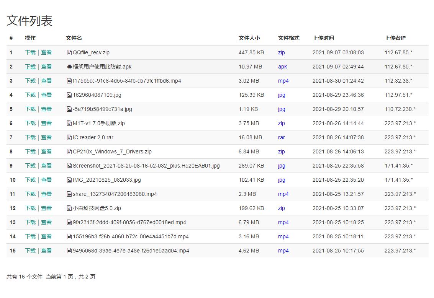The height and width of the screenshot is (298, 434).
Task: Click upload time 2021-09-07 02:49:44
Action: [x=338, y=67]
